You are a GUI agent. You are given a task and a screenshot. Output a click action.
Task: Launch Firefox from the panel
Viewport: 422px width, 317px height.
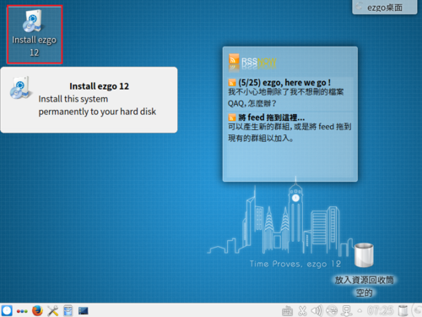tap(37, 311)
